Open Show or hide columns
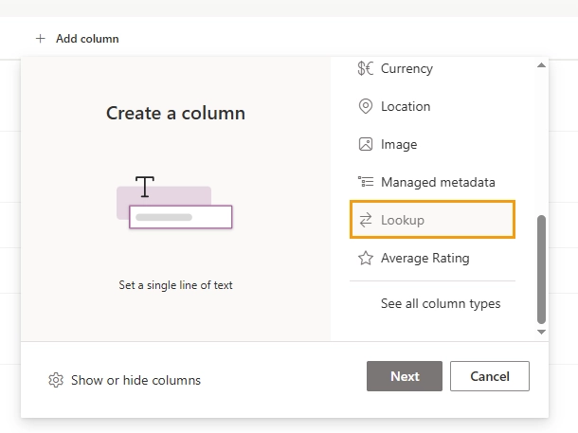 tap(135, 380)
